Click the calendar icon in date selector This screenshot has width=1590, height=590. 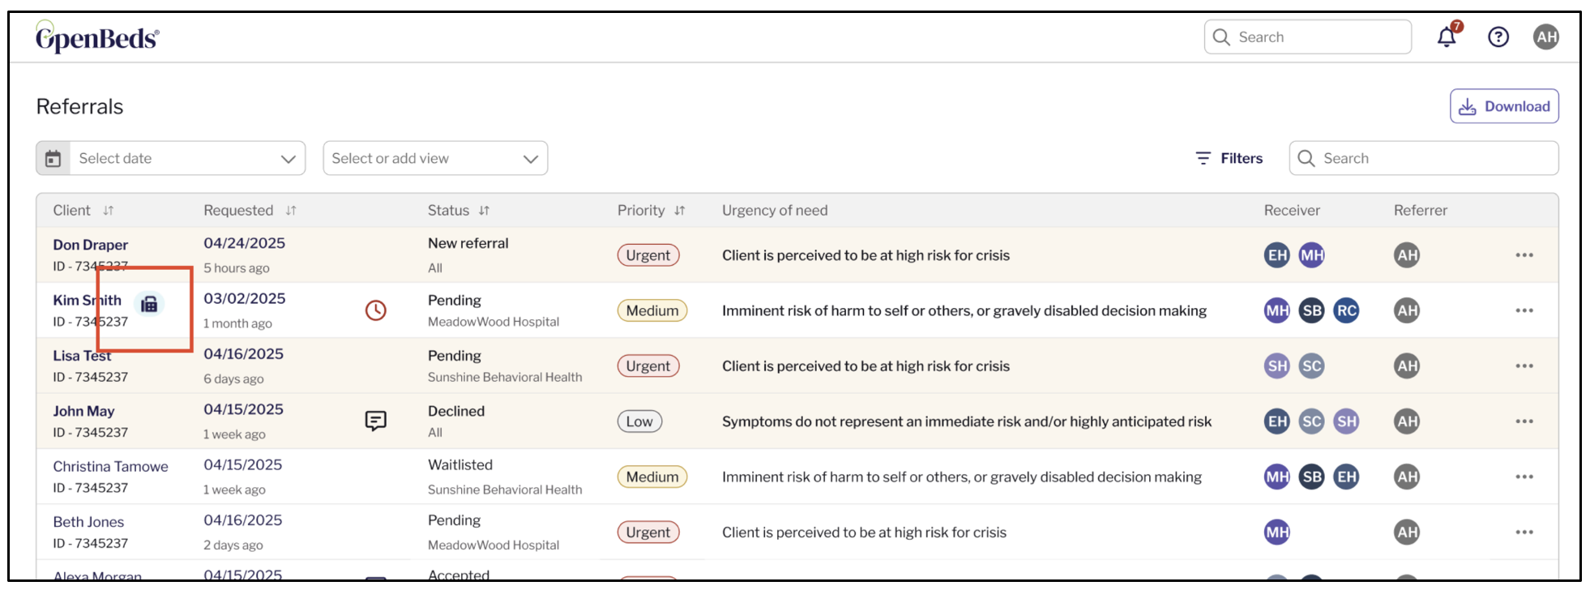[x=53, y=159]
